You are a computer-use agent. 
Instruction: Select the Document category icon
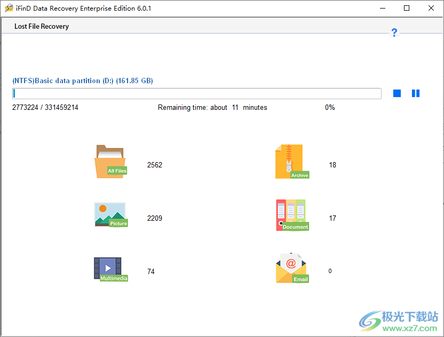[x=292, y=215]
